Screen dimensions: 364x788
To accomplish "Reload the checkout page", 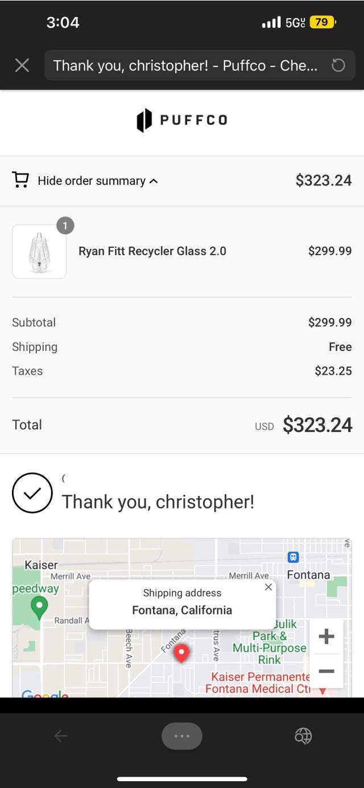I will pos(338,65).
